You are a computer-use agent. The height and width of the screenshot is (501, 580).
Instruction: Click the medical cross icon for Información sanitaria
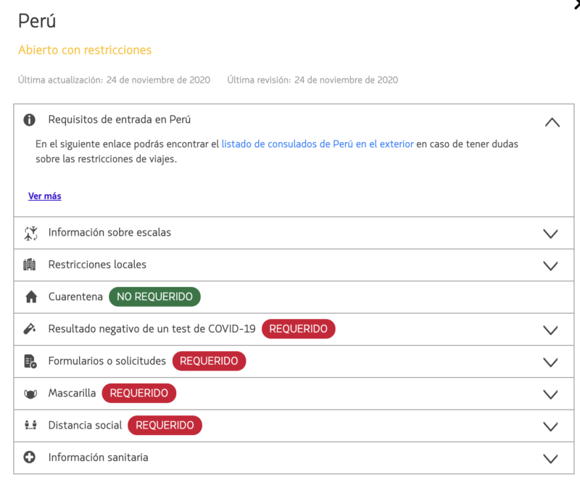coord(30,457)
